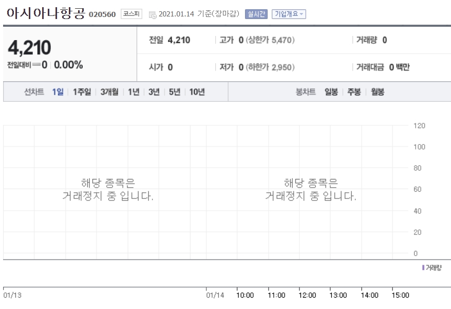Click the 120 value on chart axis

point(419,125)
